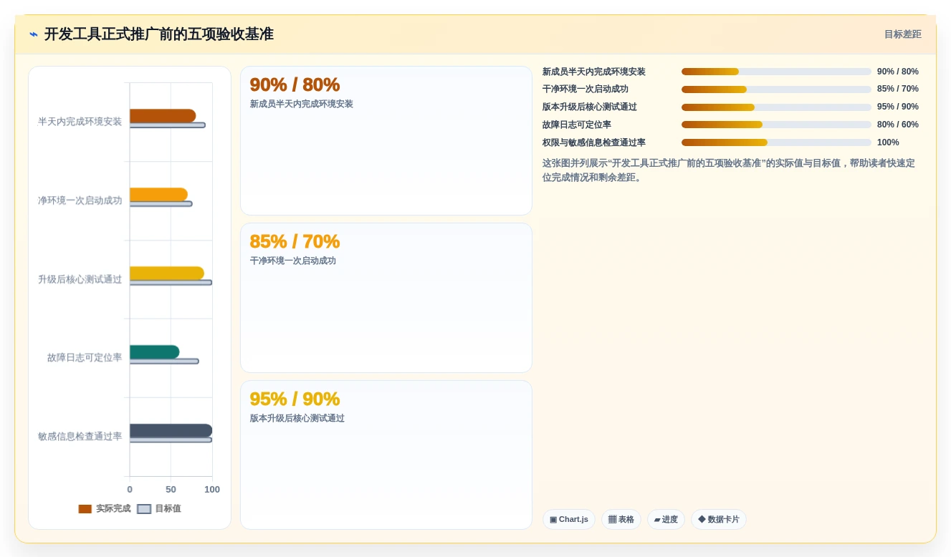Click the teal actual bar for 故障日志可定位率
Viewport: 951px width, 557px height.
tap(154, 352)
